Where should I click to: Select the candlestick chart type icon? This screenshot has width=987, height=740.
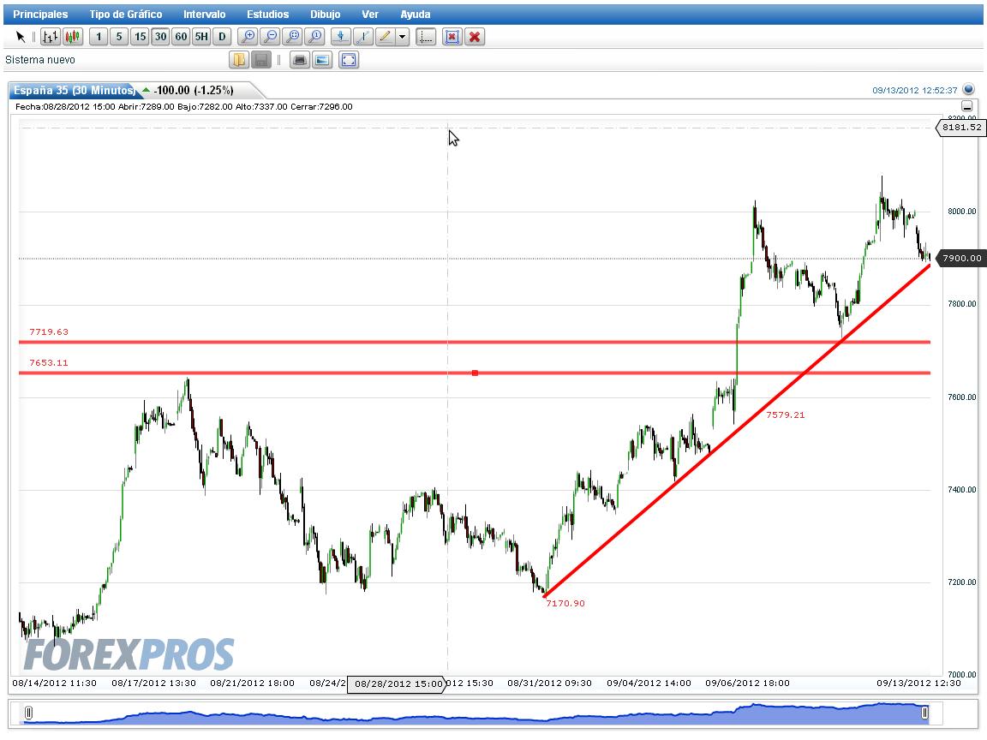point(72,37)
